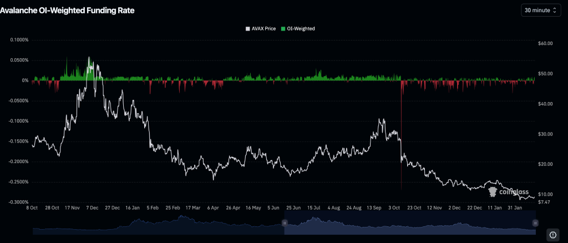This screenshot has width=568, height=243.
Task: Grab the right range slider handle
Action: [535, 222]
